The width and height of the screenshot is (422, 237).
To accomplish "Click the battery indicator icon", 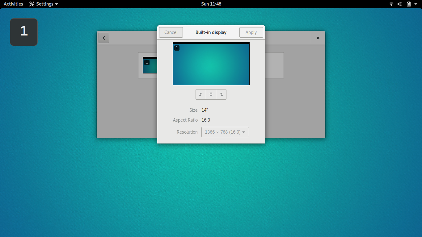I will (x=408, y=4).
